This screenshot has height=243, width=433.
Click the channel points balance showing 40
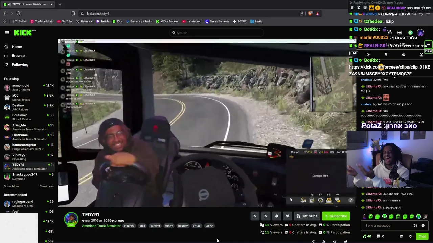(367, 236)
